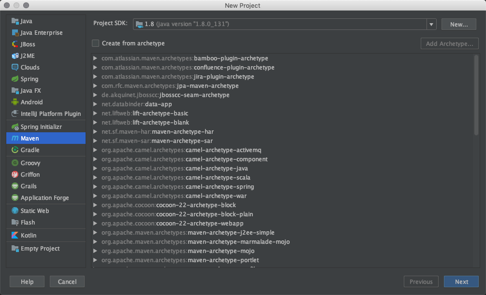Click the Clouds icon
Image resolution: width=486 pixels, height=295 pixels.
(x=15, y=67)
